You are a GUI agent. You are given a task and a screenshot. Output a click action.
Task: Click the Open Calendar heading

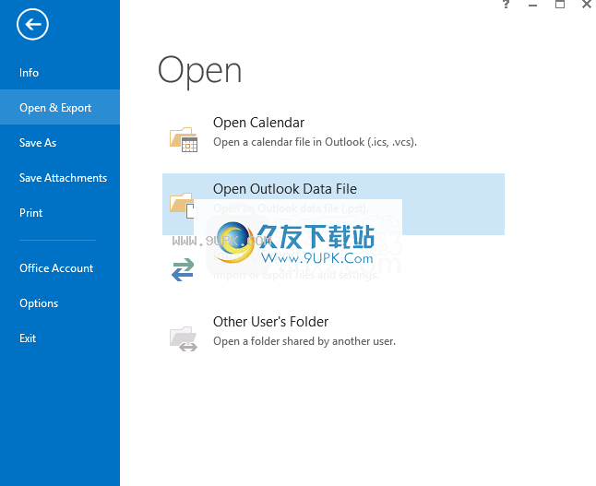258,123
